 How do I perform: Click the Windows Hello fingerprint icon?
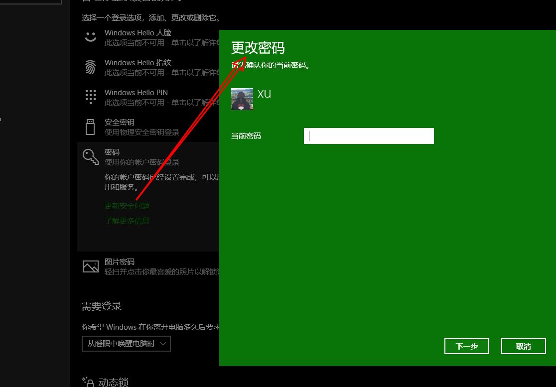tap(90, 67)
